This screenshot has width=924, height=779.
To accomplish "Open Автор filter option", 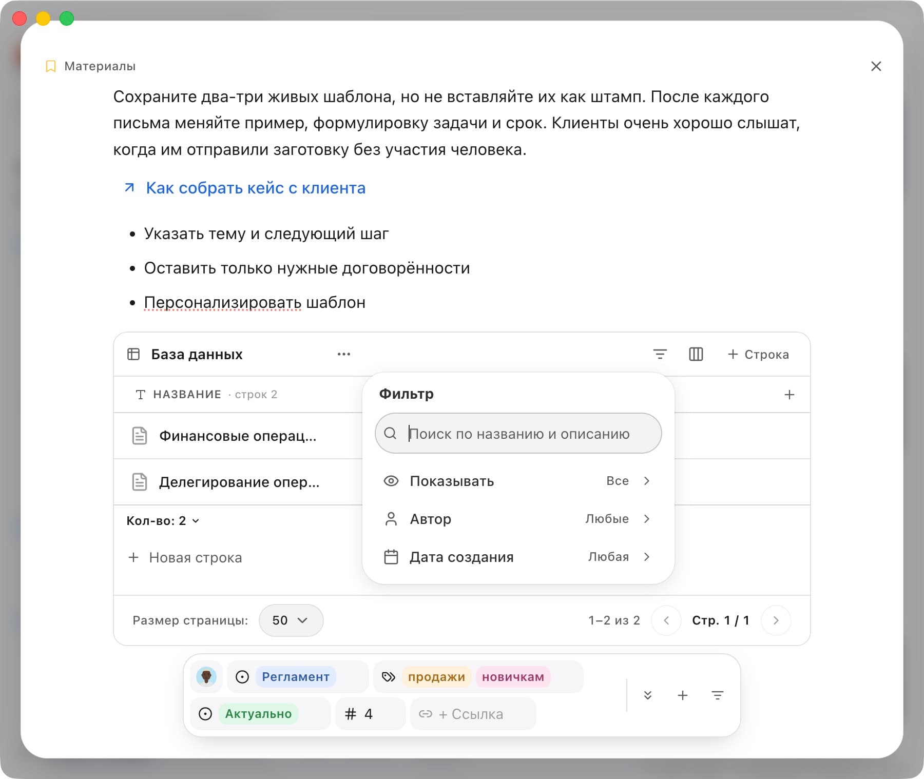I will pos(518,519).
